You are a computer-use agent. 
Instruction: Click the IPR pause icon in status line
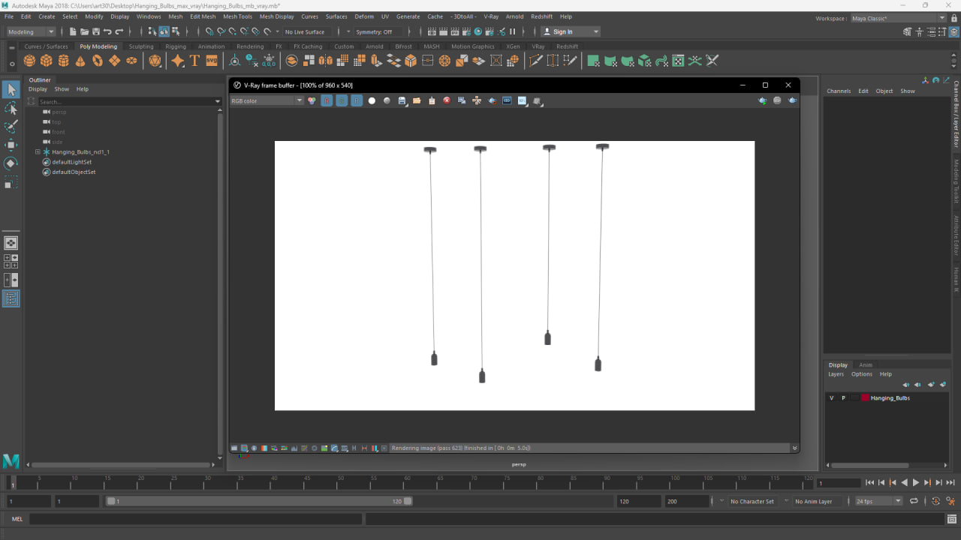(513, 31)
